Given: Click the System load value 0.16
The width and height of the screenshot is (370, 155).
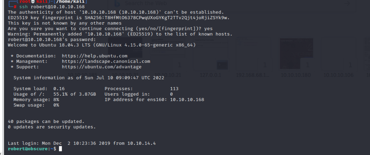Looking at the screenshot, I should [x=59, y=89].
